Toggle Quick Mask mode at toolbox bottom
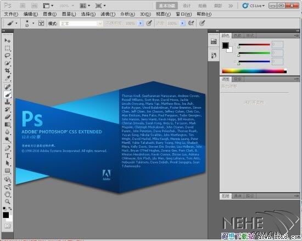Viewport: 302px width, 241px height. click(x=7, y=226)
